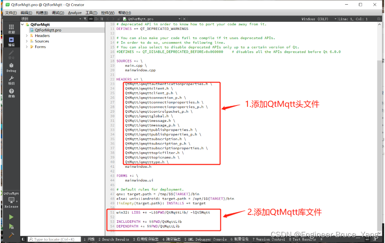Click the editor scrollbar up arrow
385x243 pixels.
tap(380, 24)
